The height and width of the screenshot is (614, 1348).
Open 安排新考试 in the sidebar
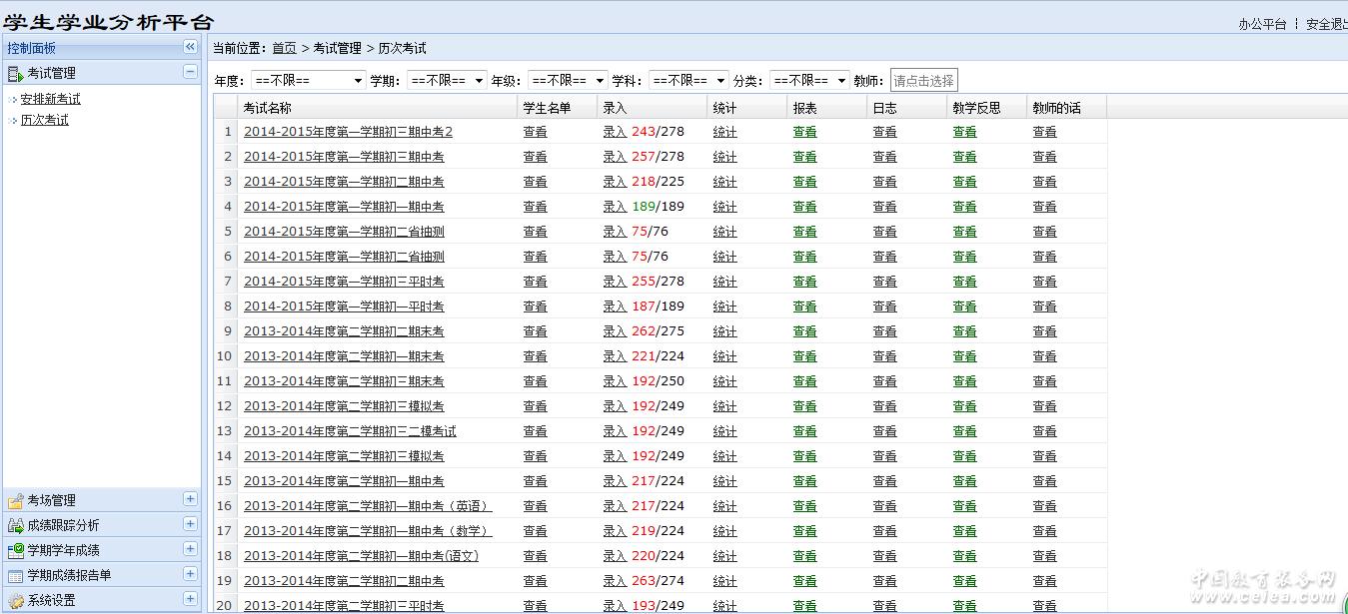50,100
